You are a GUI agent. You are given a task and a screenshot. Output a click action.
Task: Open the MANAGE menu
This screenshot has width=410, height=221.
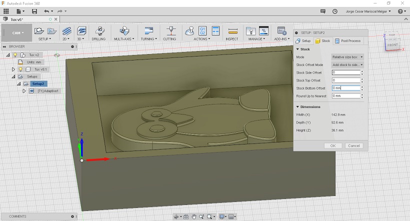[x=256, y=39]
